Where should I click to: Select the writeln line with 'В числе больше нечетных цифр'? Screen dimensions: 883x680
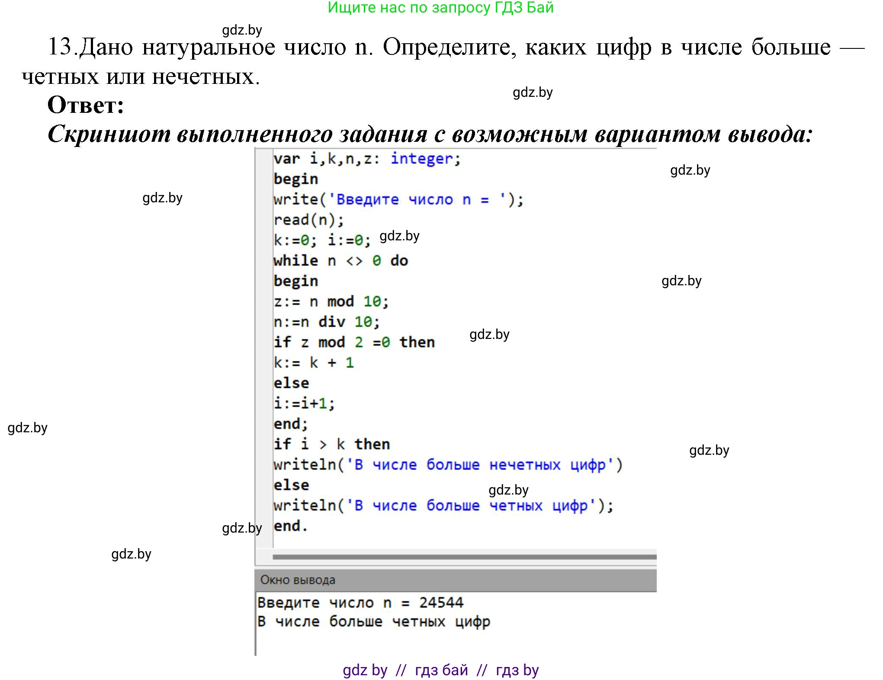[447, 464]
